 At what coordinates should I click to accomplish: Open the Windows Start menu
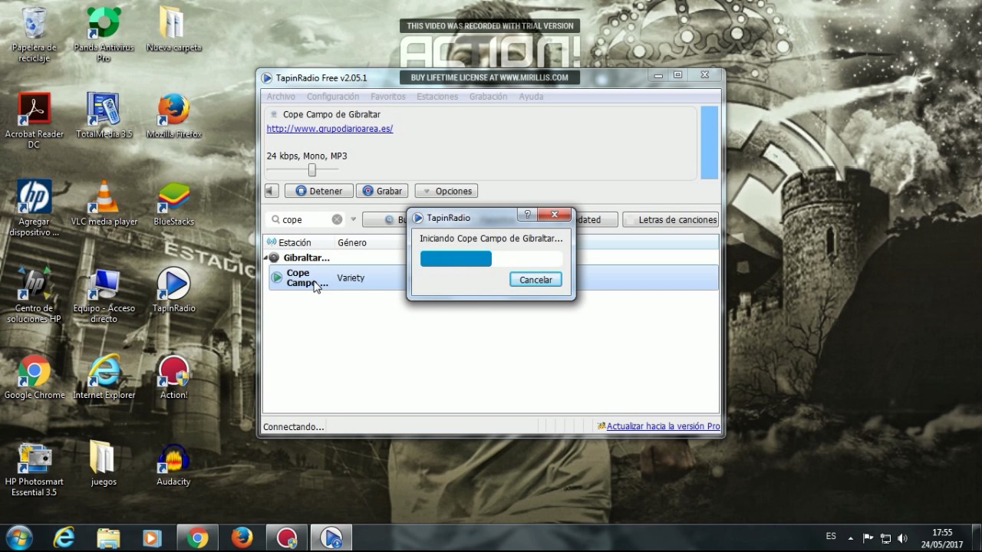click(19, 538)
